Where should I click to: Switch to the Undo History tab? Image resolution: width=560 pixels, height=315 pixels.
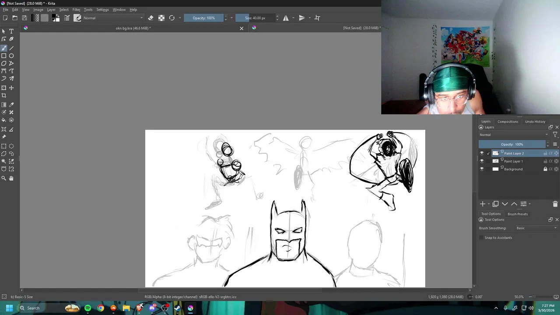click(535, 122)
